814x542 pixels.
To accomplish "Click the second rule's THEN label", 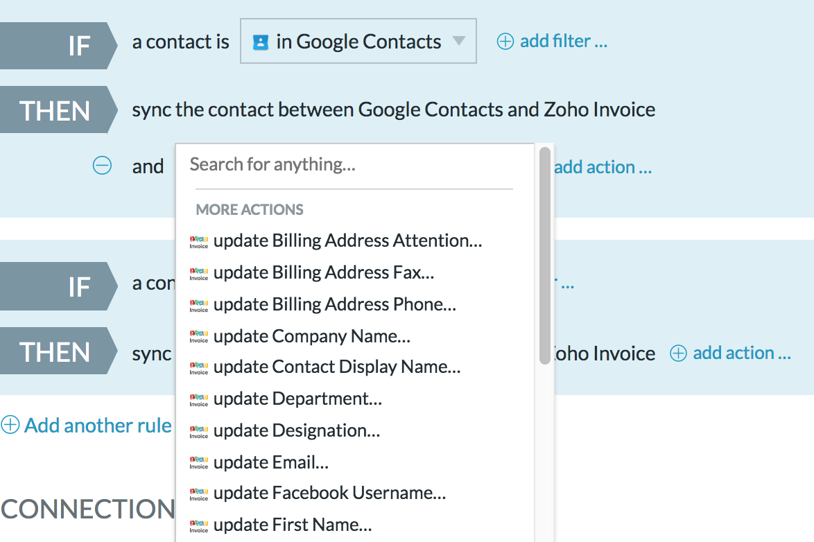I will (x=59, y=351).
